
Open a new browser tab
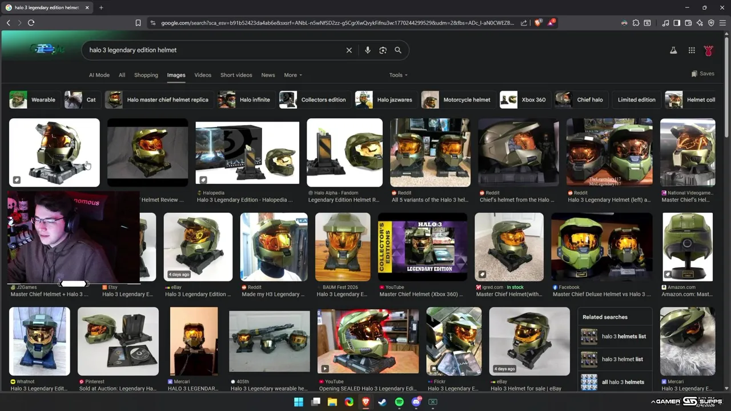click(101, 7)
